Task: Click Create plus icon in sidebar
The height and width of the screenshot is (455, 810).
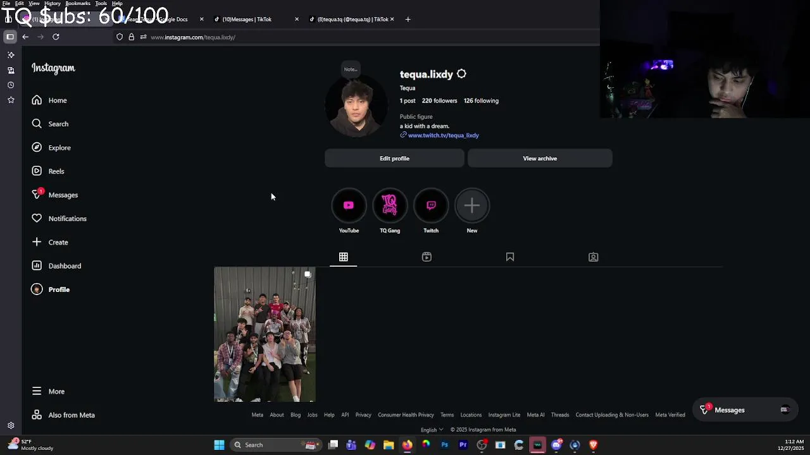Action: pos(37,242)
